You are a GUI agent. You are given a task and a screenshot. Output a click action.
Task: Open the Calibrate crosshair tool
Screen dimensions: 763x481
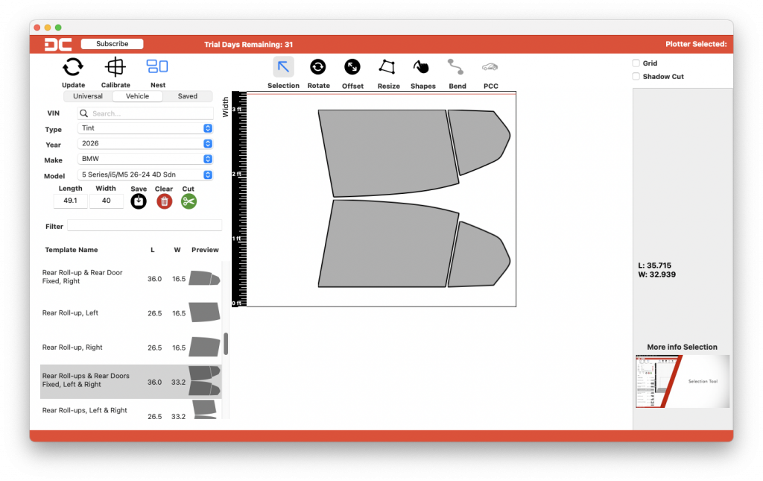(x=115, y=68)
